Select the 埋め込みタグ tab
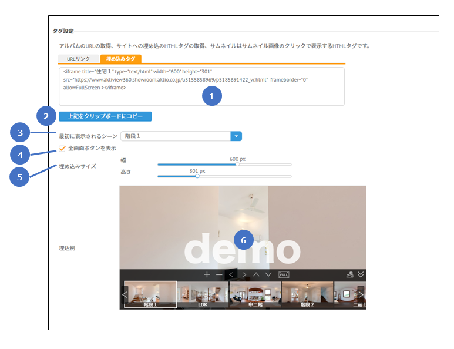Image resolution: width=454 pixels, height=349 pixels. (x=120, y=59)
